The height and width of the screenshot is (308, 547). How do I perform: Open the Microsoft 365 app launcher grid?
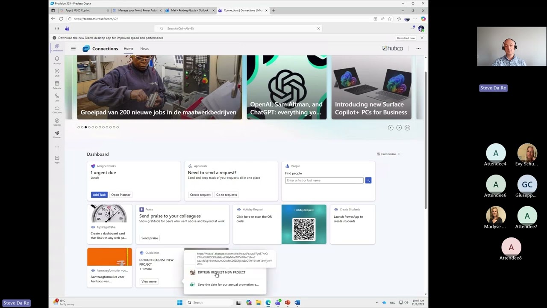[x=57, y=29]
